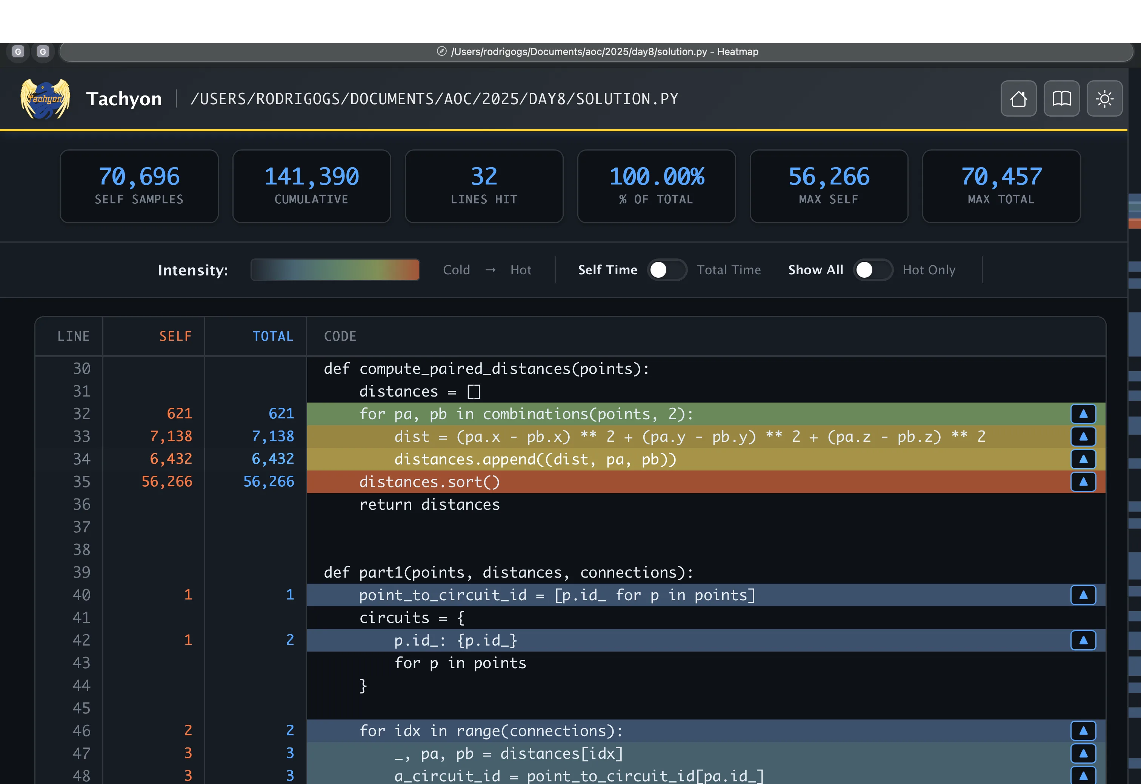The width and height of the screenshot is (1141, 784).
Task: Select the 100.00% of Total card
Action: tap(656, 186)
